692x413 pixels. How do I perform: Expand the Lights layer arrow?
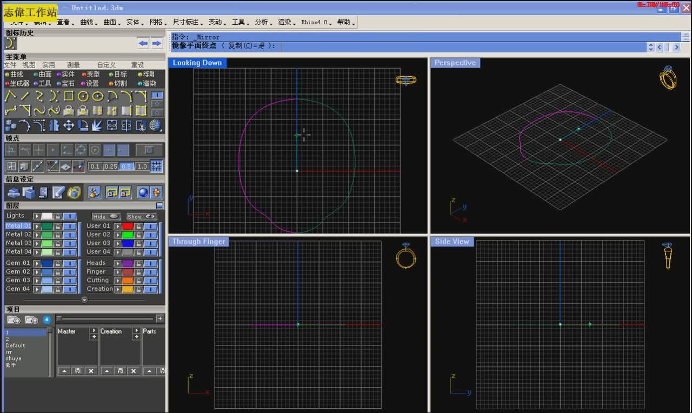pos(37,216)
